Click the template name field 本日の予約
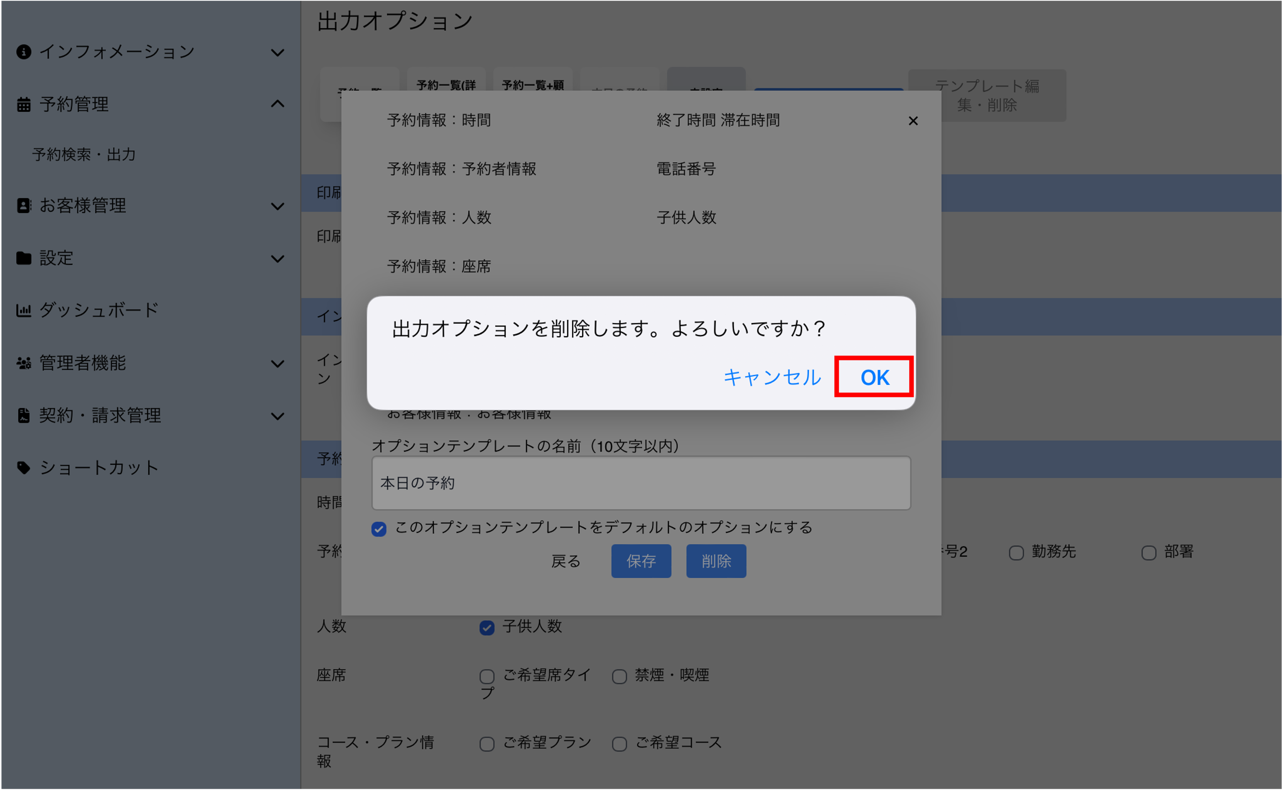 pos(641,483)
